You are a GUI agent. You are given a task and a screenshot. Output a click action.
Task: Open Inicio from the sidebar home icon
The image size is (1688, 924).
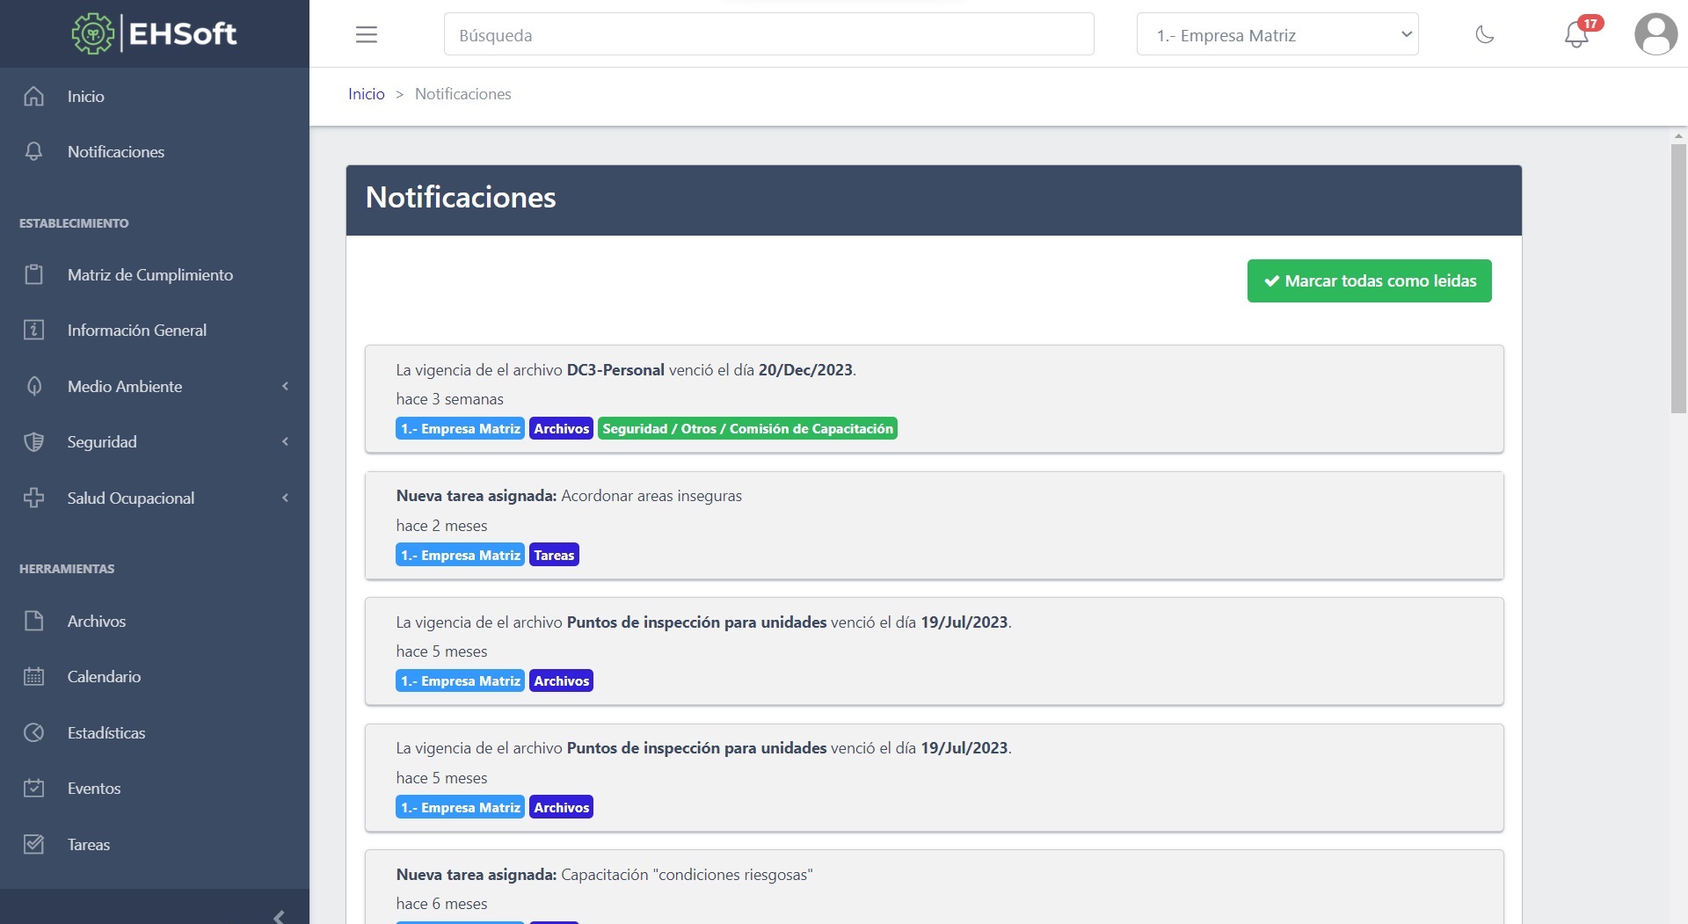click(x=33, y=96)
